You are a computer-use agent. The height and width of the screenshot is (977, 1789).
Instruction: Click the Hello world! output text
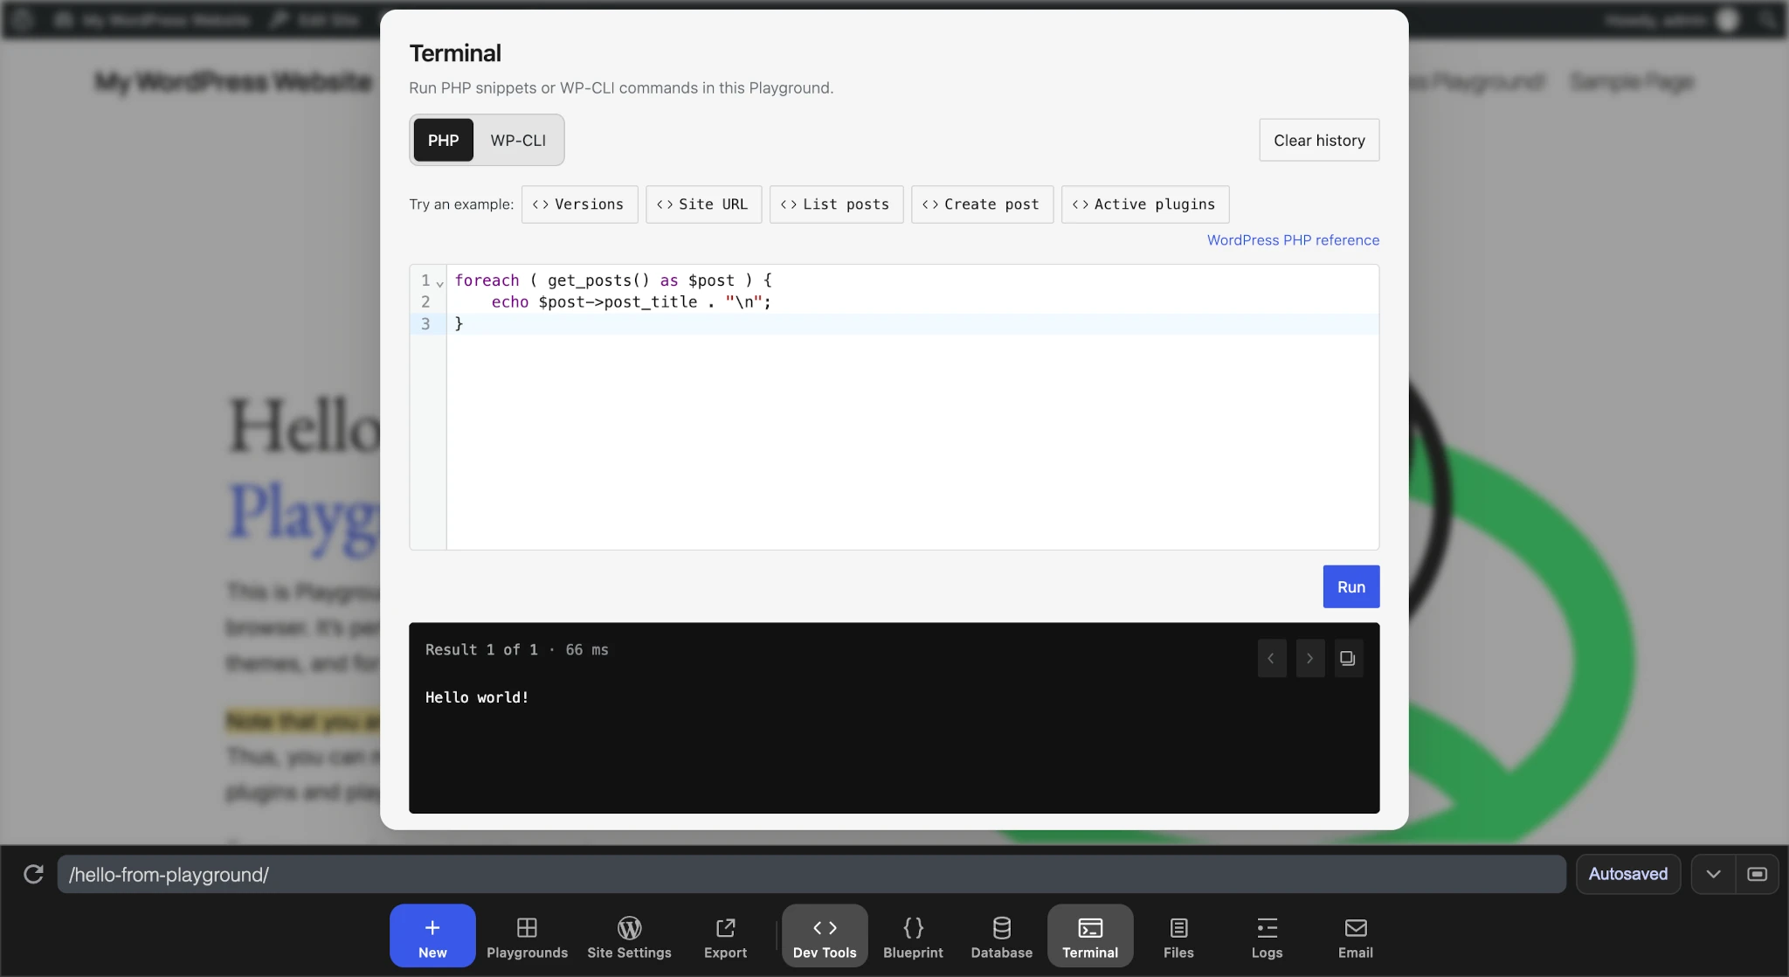coord(477,697)
